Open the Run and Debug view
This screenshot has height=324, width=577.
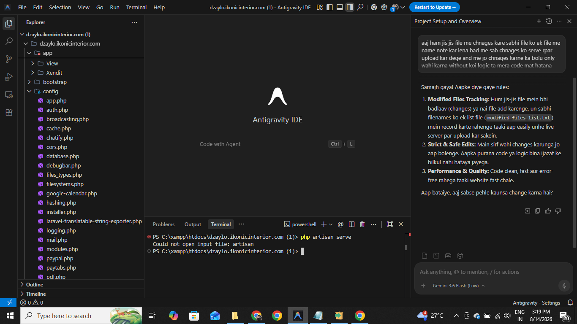[8, 77]
